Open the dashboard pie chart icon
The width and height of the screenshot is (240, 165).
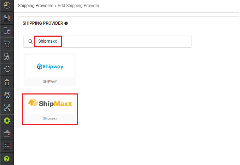pyautogui.click(x=7, y=5)
